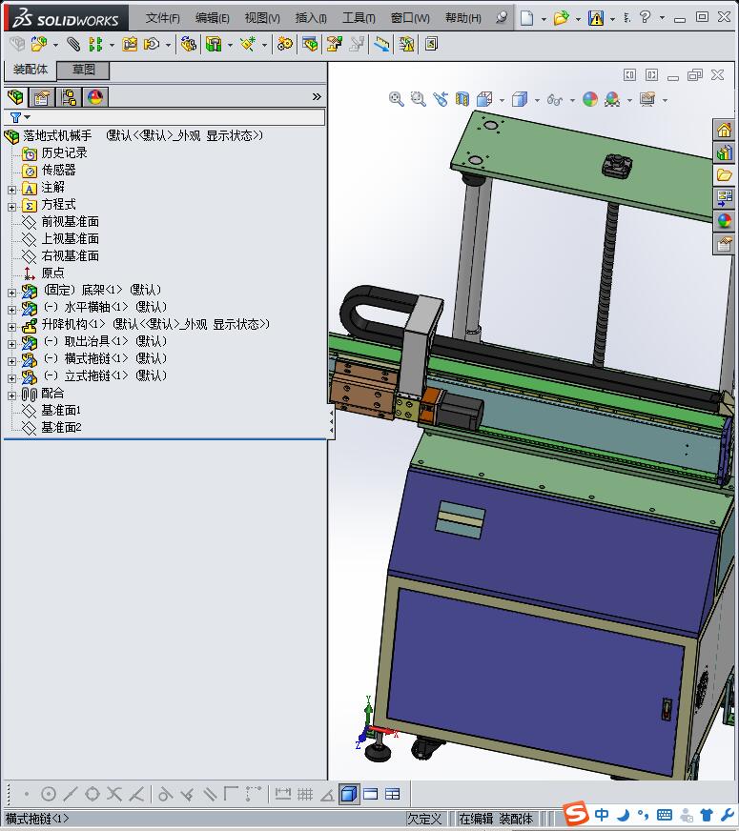Screen dimensions: 739x831
Task: Switch to the 装配体 tab
Action: point(31,70)
